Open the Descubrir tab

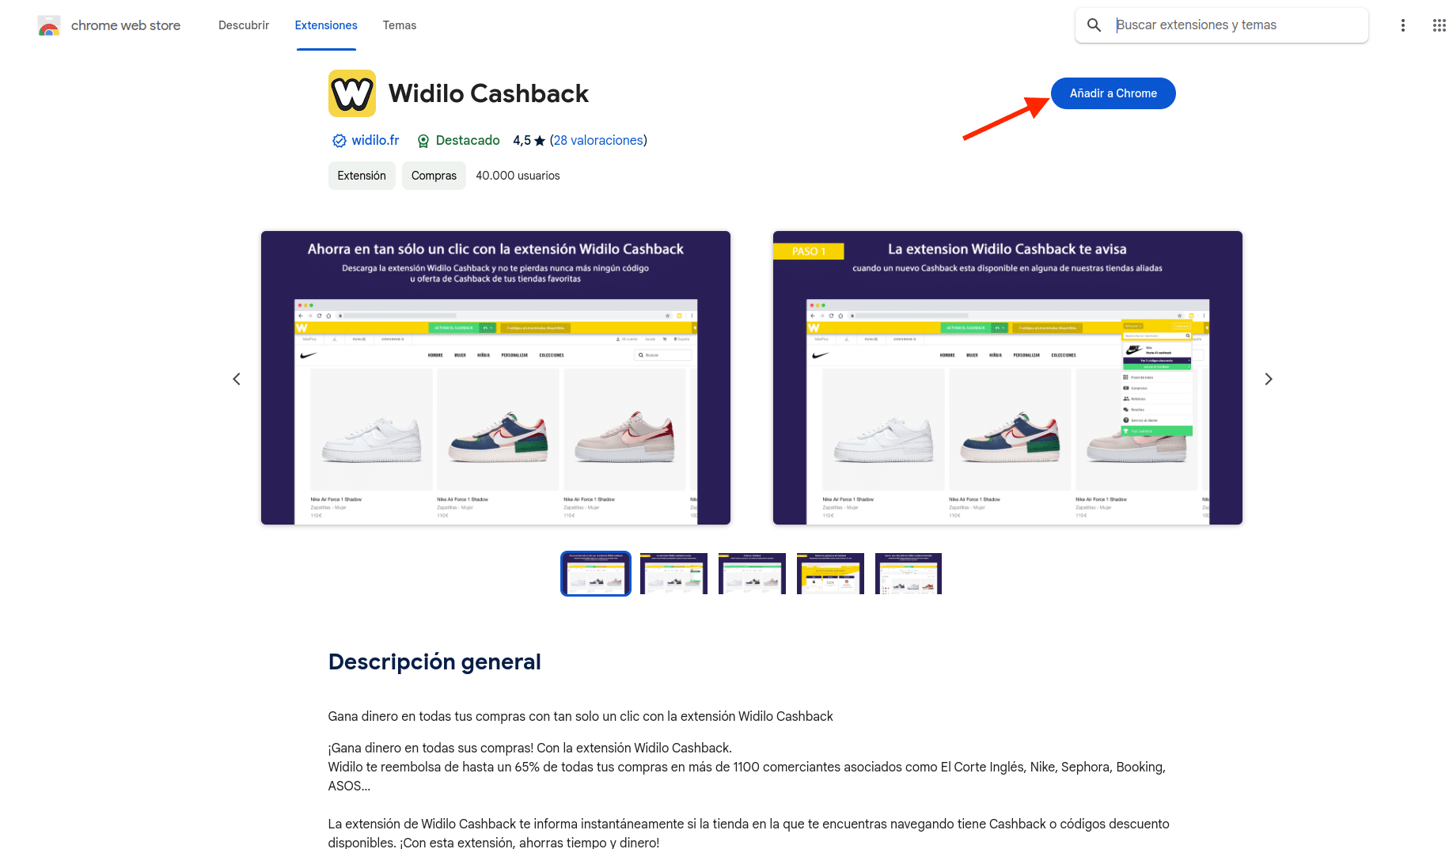(244, 25)
